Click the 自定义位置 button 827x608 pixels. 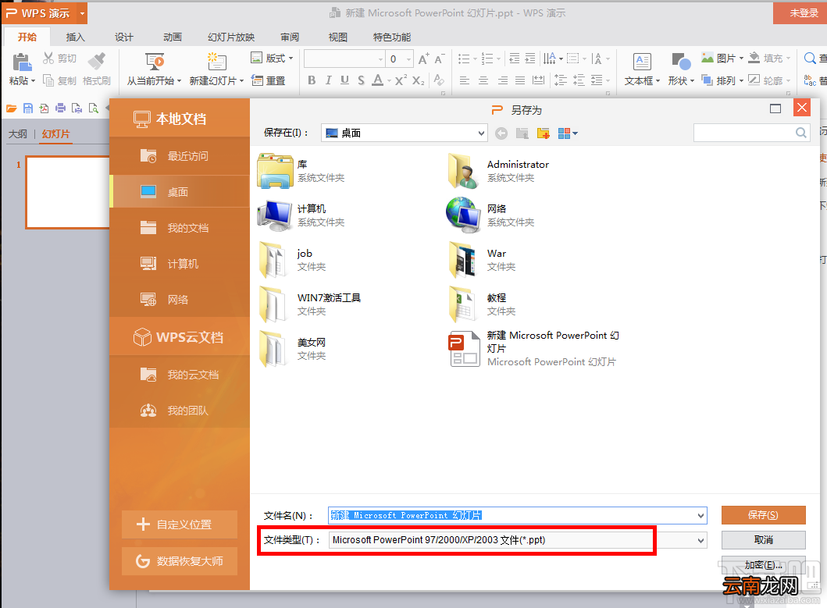click(180, 524)
